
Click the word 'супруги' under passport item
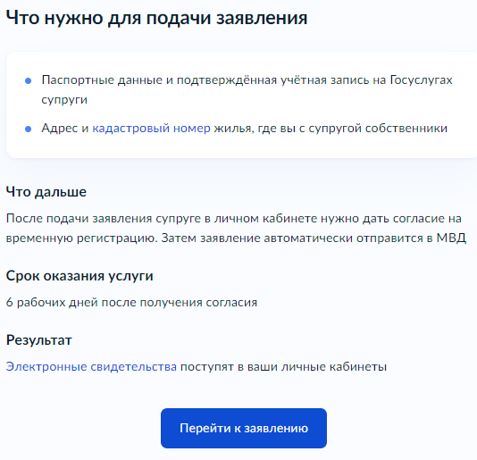pyautogui.click(x=64, y=100)
